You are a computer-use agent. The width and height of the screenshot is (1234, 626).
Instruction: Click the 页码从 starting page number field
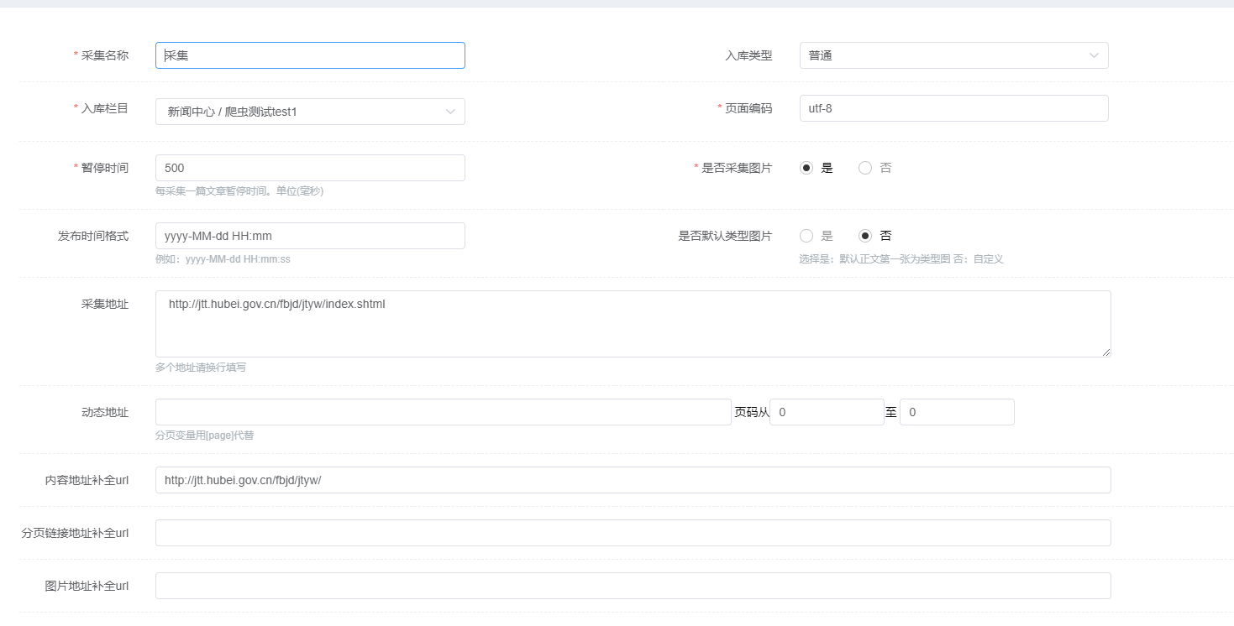(827, 412)
